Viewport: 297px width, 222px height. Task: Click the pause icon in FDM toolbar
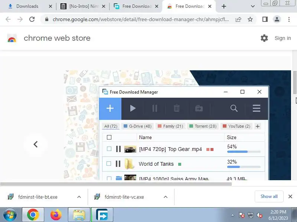pyautogui.click(x=155, y=108)
